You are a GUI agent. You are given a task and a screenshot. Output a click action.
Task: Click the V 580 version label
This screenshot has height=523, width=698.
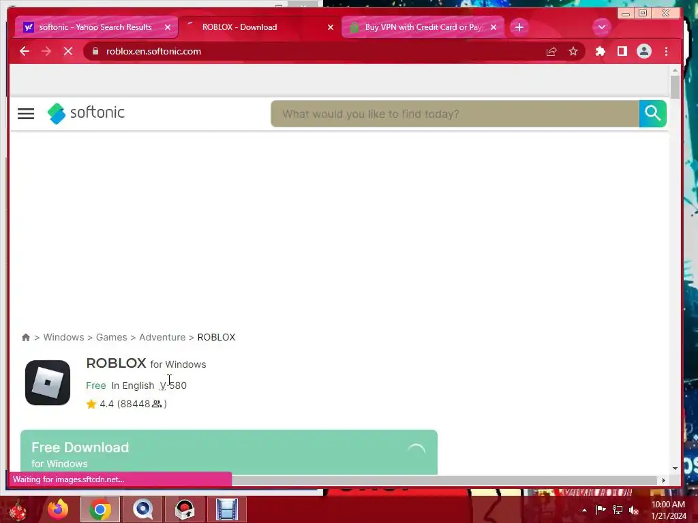pyautogui.click(x=173, y=385)
